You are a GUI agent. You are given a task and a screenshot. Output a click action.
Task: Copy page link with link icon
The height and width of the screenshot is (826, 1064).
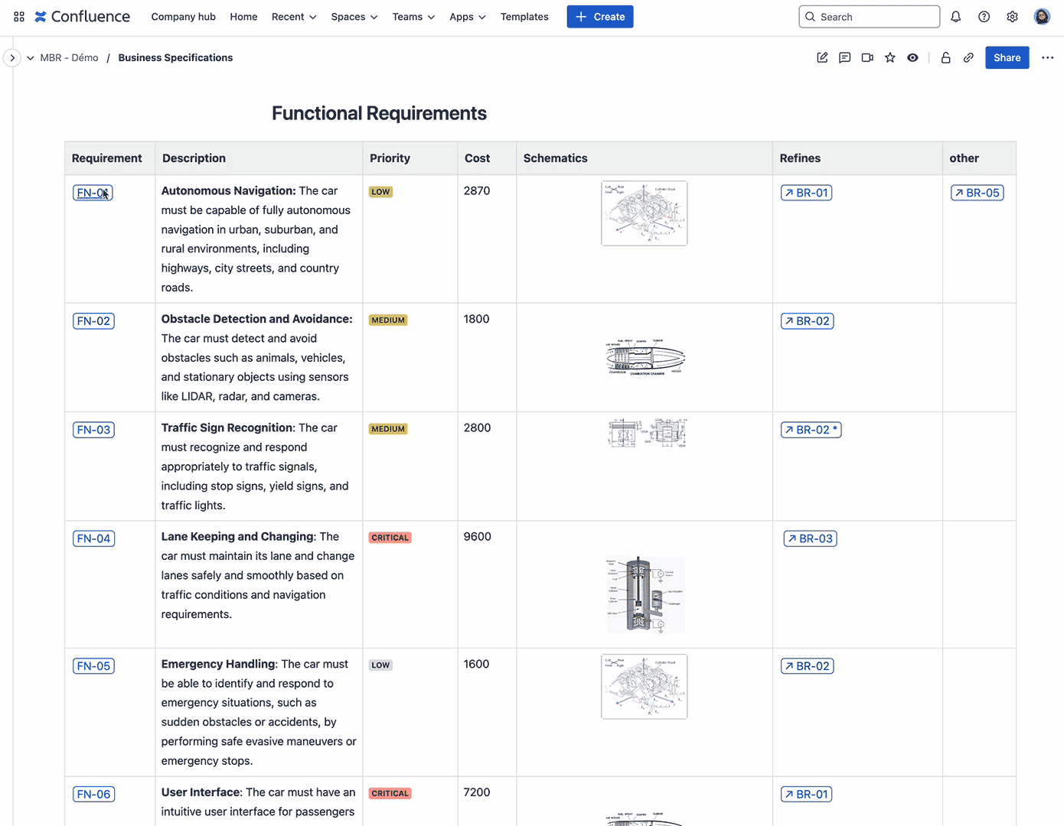pos(968,57)
